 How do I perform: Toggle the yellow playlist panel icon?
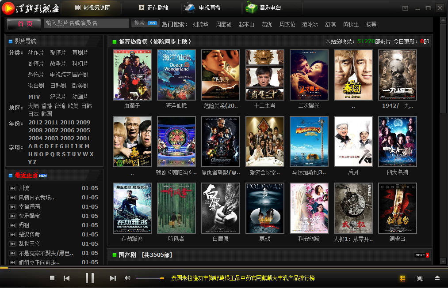coord(402,278)
